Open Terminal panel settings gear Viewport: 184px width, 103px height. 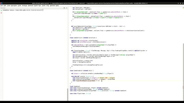click(64, 8)
